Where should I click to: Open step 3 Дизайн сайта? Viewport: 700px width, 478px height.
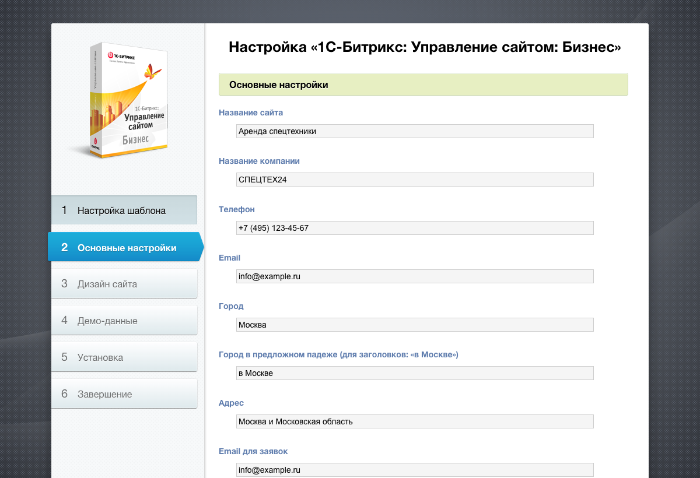pyautogui.click(x=124, y=284)
